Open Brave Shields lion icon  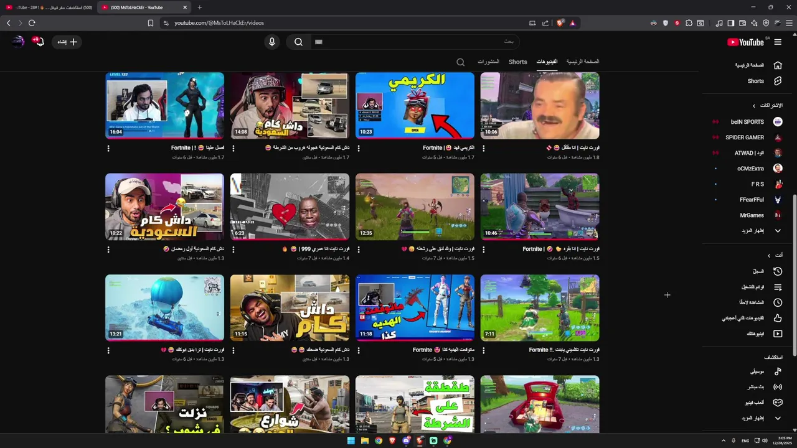tap(560, 23)
